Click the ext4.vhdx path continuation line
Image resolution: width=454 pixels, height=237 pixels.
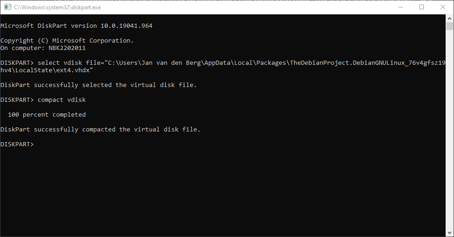point(47,70)
